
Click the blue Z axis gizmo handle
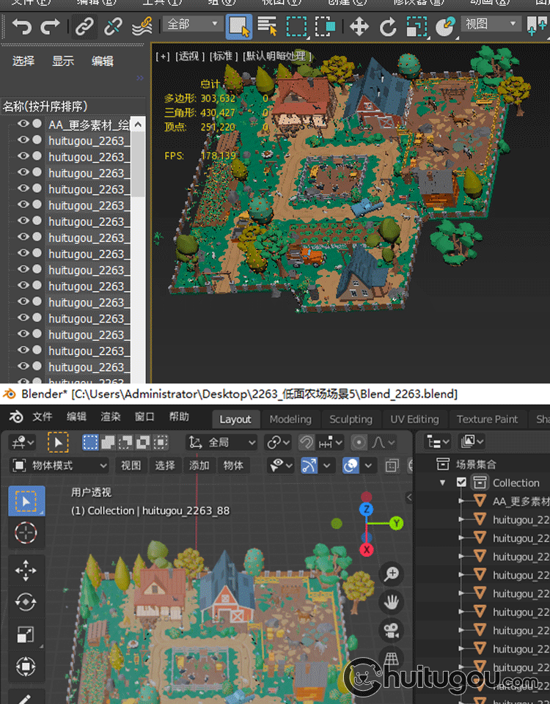(367, 509)
